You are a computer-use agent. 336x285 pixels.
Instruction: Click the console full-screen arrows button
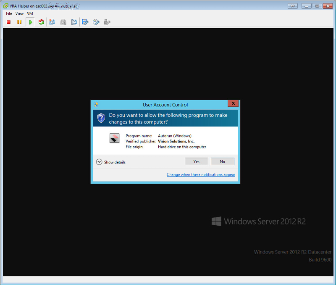click(293, 6)
